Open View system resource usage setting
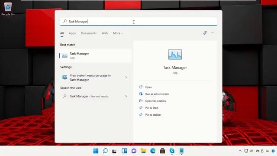277x156 pixels. coord(95,78)
